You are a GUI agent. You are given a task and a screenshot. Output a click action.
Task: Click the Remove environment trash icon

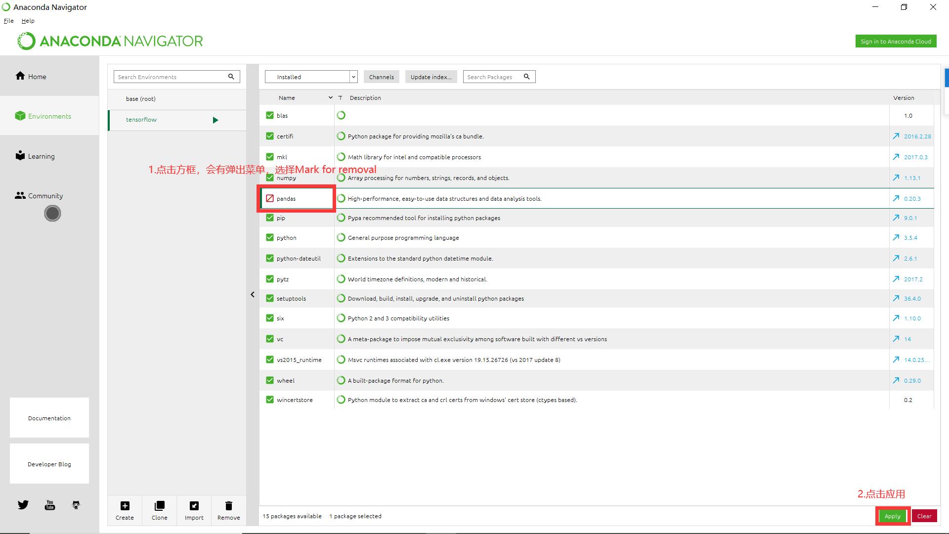228,506
